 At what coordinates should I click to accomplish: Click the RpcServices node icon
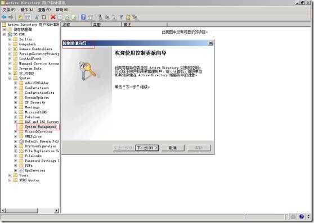tap(21, 170)
